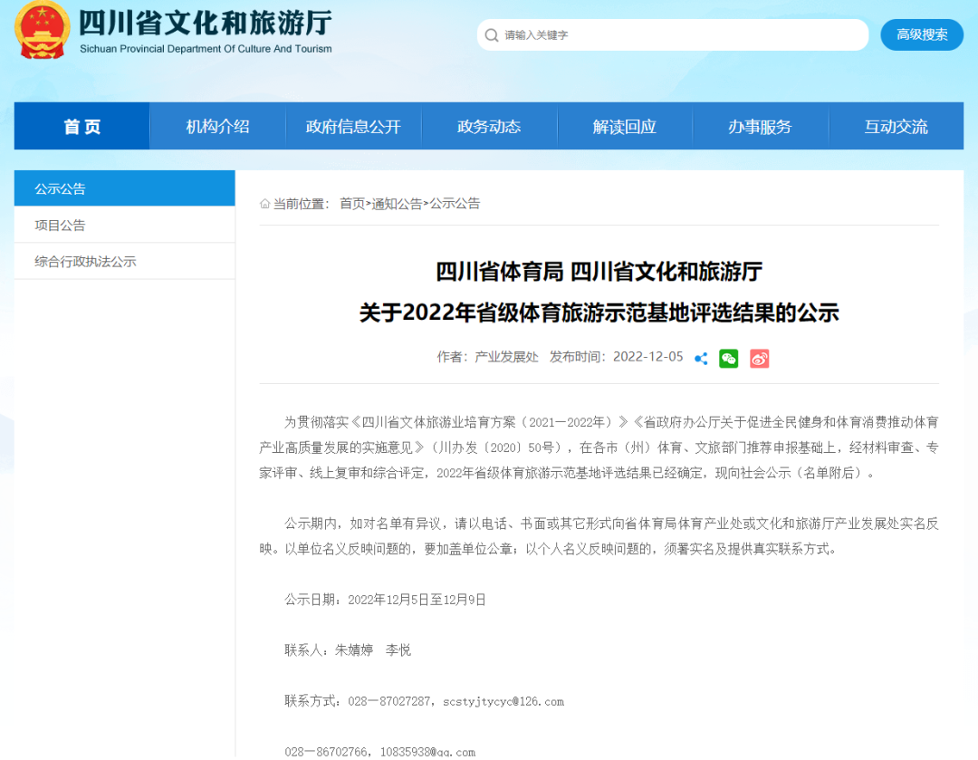Share article via Weibo icon
The width and height of the screenshot is (978, 760).
[x=759, y=359]
